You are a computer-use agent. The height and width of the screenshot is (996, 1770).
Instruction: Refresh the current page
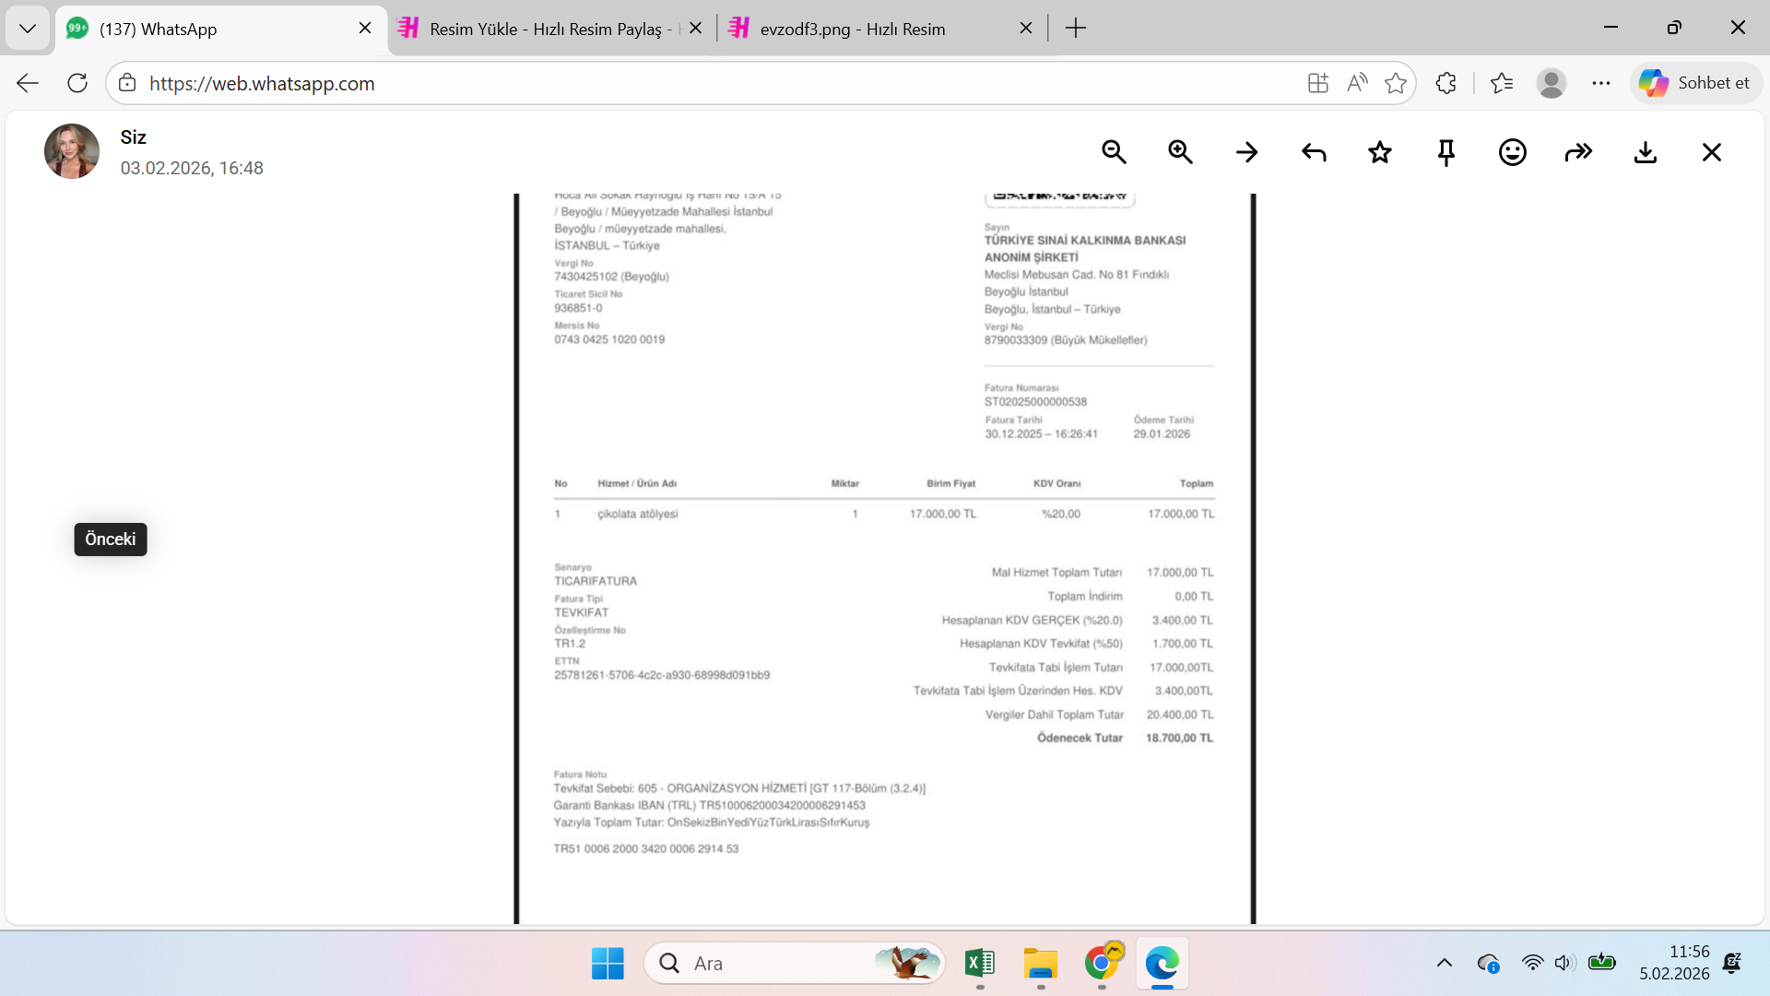(x=77, y=83)
